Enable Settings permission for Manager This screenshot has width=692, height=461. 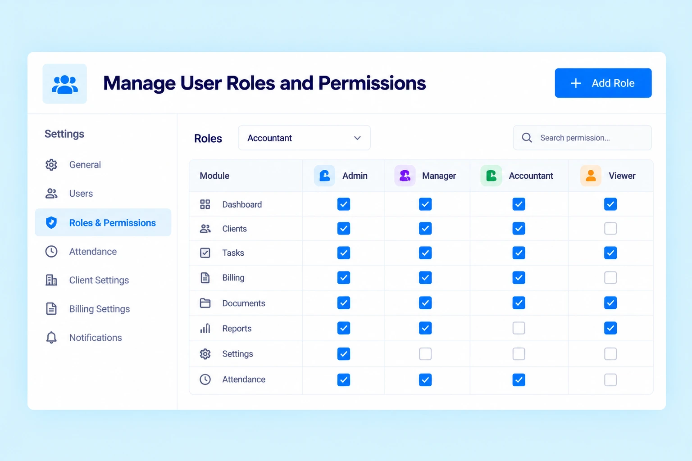tap(425, 354)
